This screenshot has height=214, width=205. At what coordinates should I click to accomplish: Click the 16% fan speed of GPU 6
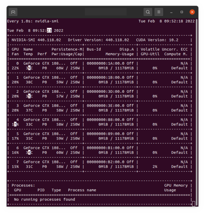pos(15,152)
